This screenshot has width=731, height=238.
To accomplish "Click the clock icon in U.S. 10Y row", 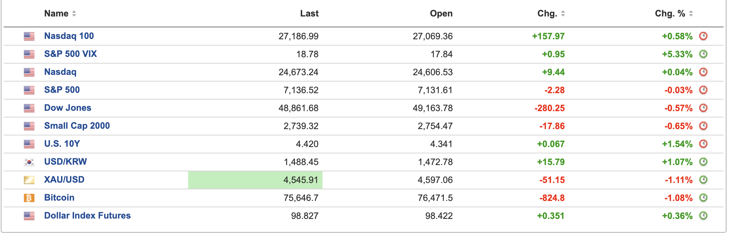I will click(703, 144).
